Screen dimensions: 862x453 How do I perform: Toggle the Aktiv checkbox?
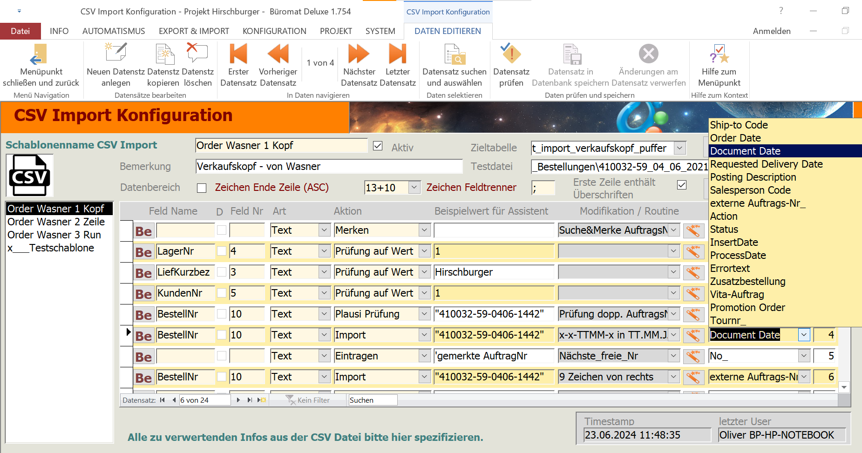[378, 146]
